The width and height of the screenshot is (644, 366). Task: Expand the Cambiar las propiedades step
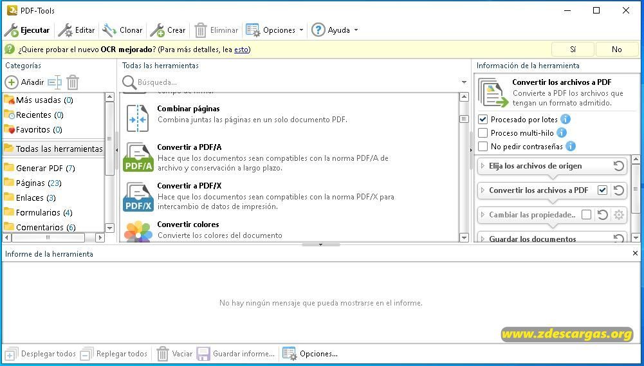[483, 214]
